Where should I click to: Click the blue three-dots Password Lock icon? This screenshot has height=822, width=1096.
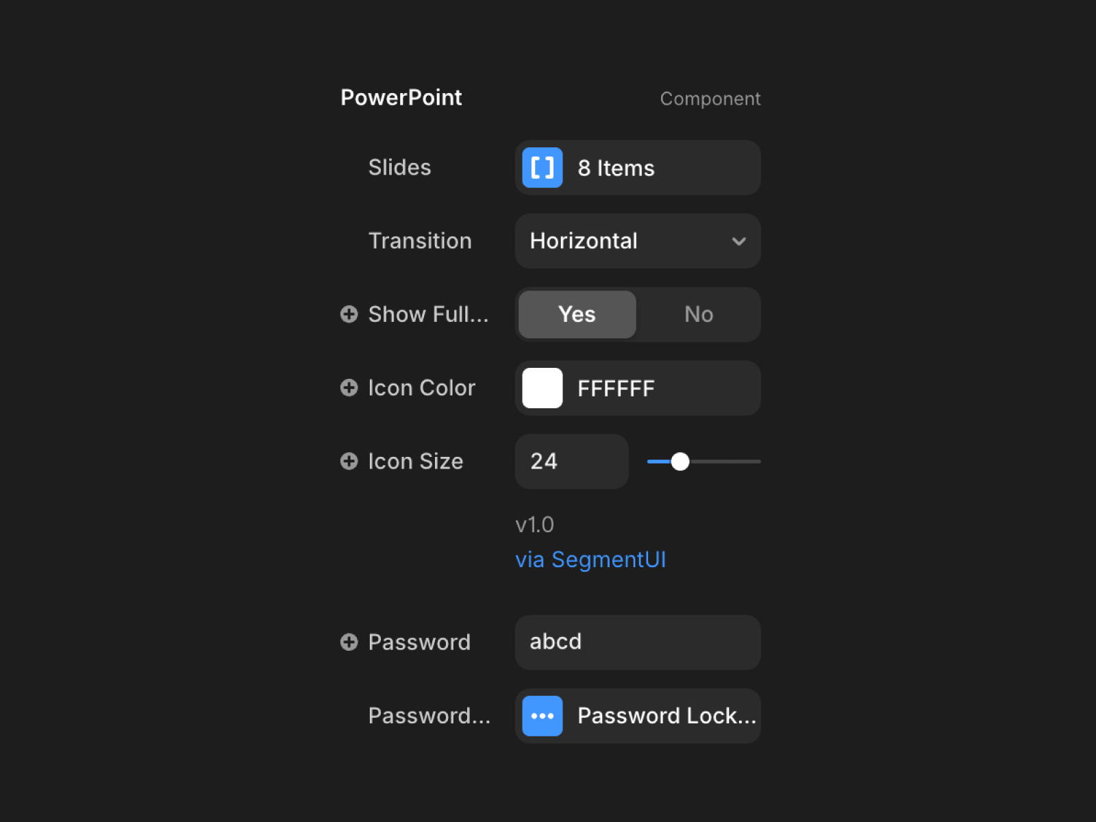[542, 716]
